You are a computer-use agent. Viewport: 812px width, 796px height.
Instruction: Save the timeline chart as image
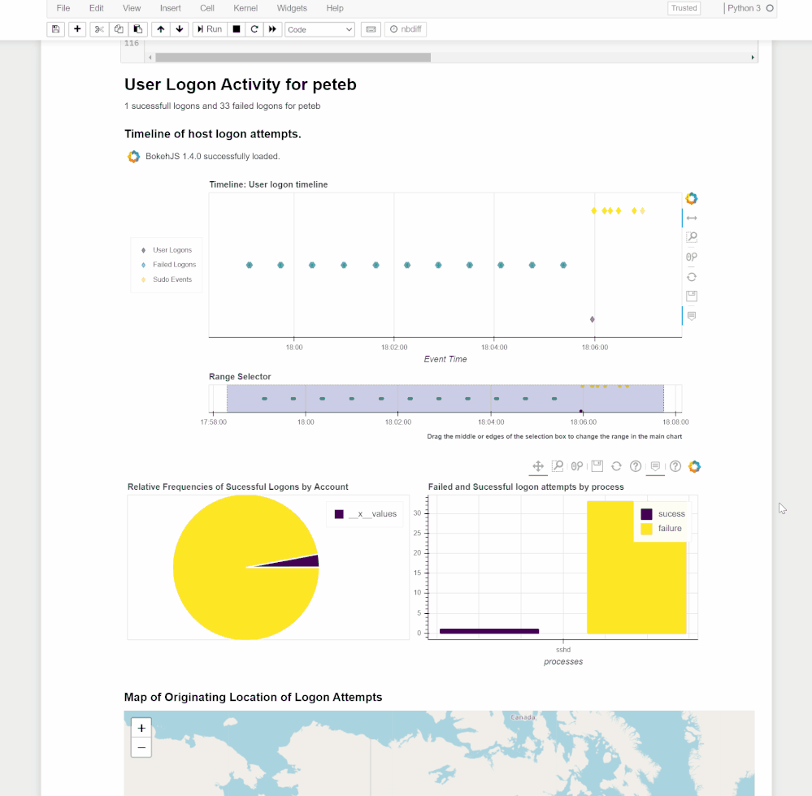[692, 296]
